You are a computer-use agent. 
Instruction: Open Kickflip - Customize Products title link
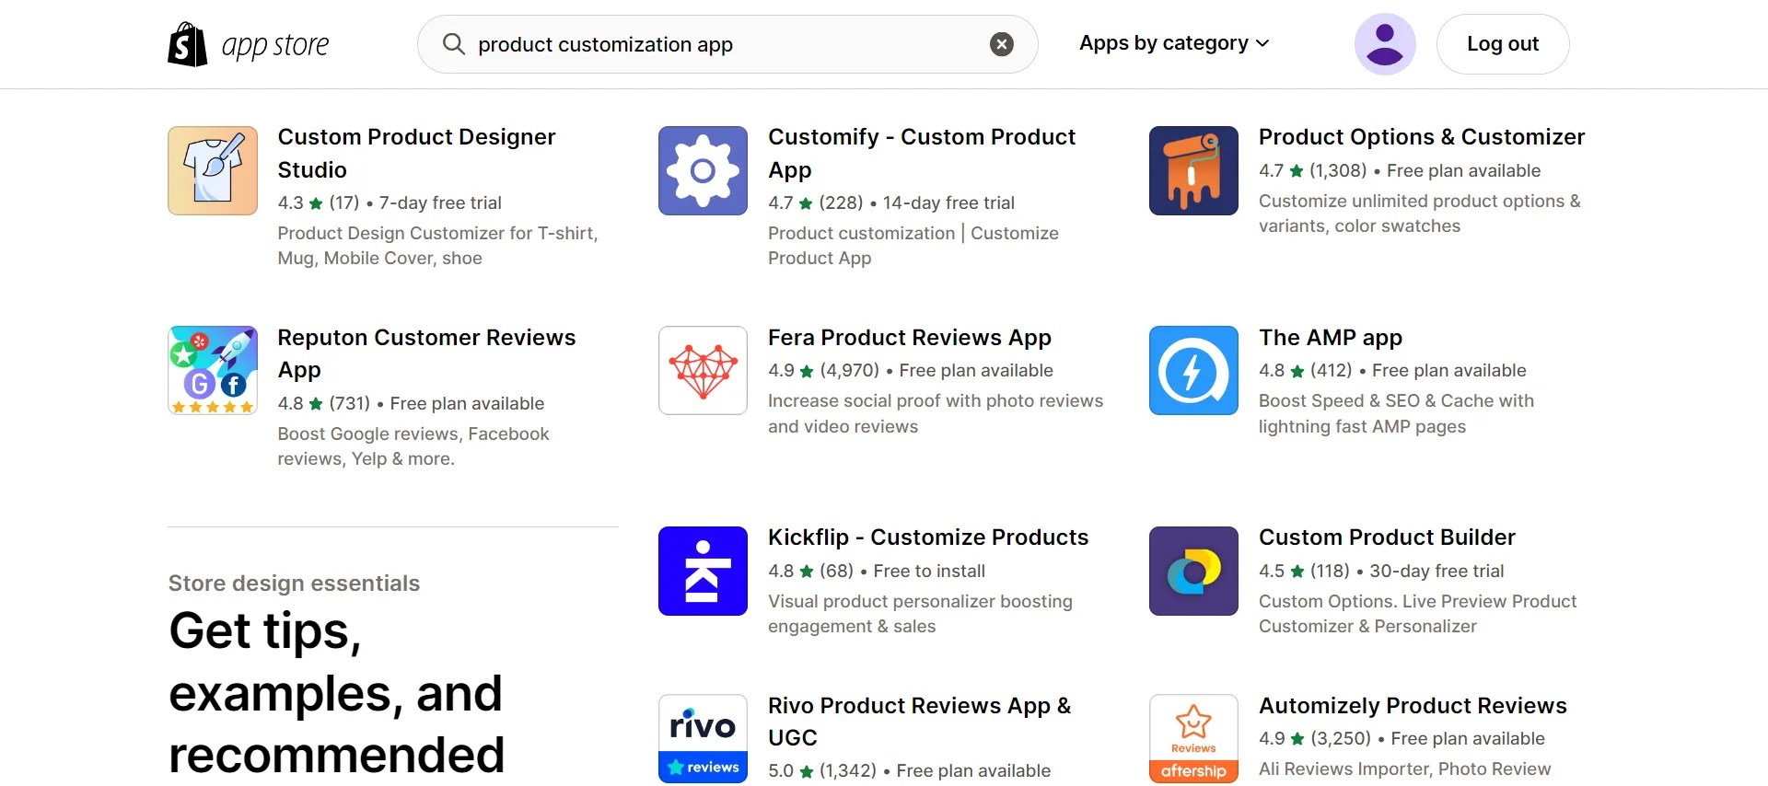tap(927, 537)
